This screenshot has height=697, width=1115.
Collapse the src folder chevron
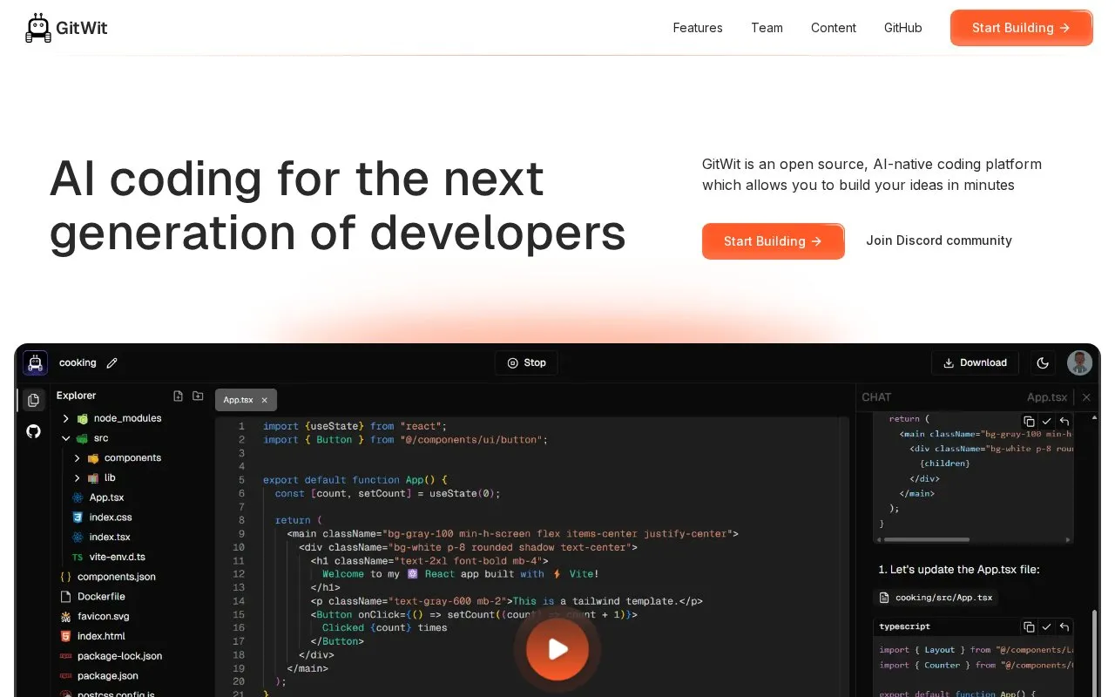coord(65,438)
